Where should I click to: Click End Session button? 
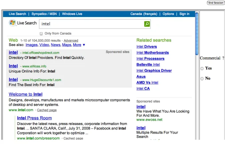click(x=216, y=3)
